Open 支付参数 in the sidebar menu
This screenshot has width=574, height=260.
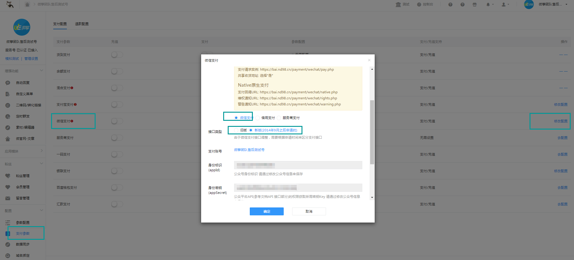pyautogui.click(x=23, y=233)
